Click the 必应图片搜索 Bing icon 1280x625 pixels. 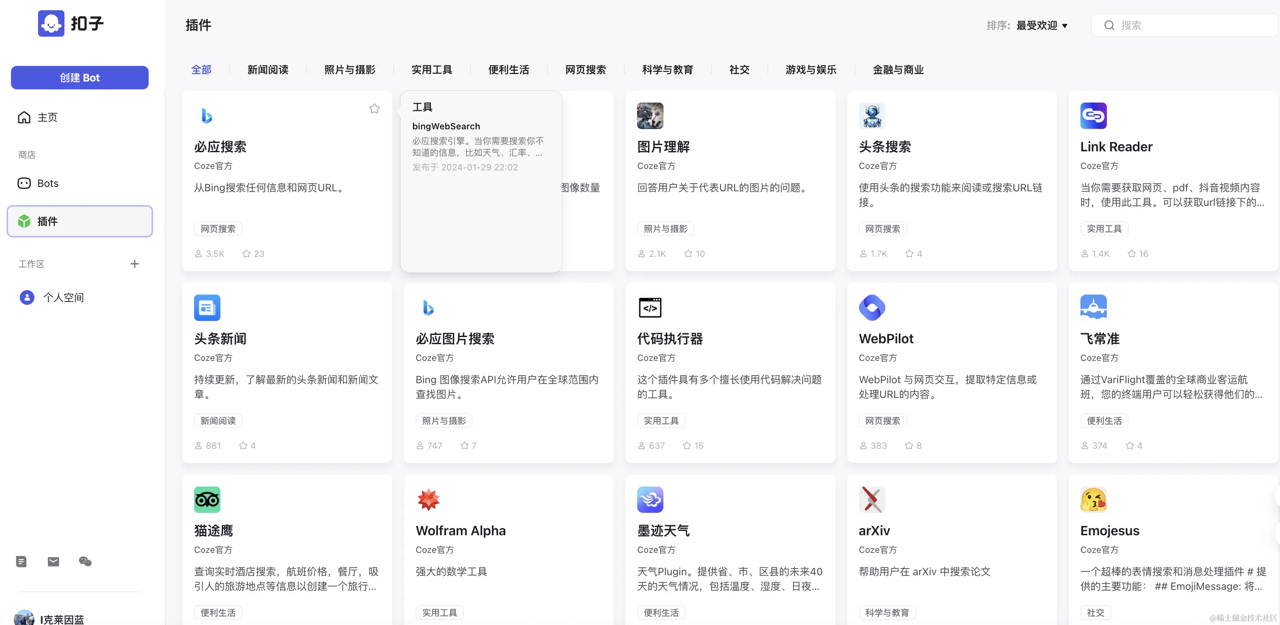pos(429,308)
